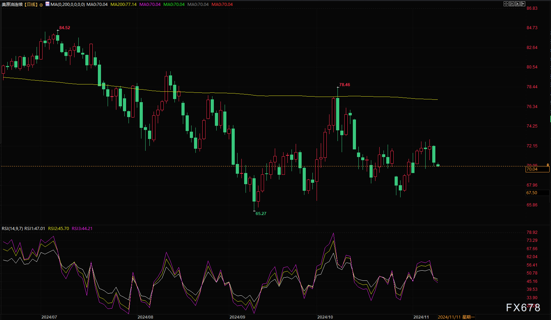Click the small orange arrow above 70.04 price tag
This screenshot has width=551, height=320.
[548, 165]
